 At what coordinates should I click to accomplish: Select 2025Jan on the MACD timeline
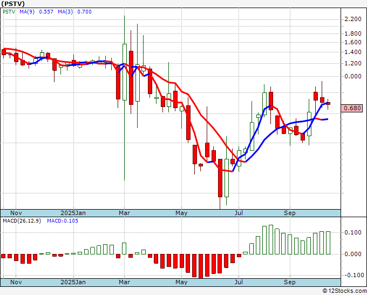point(73,282)
